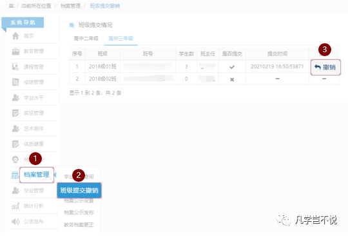The height and width of the screenshot is (236, 348).
Task: Click 班级提交撤销 in the breadcrumb
Action: [105, 6]
